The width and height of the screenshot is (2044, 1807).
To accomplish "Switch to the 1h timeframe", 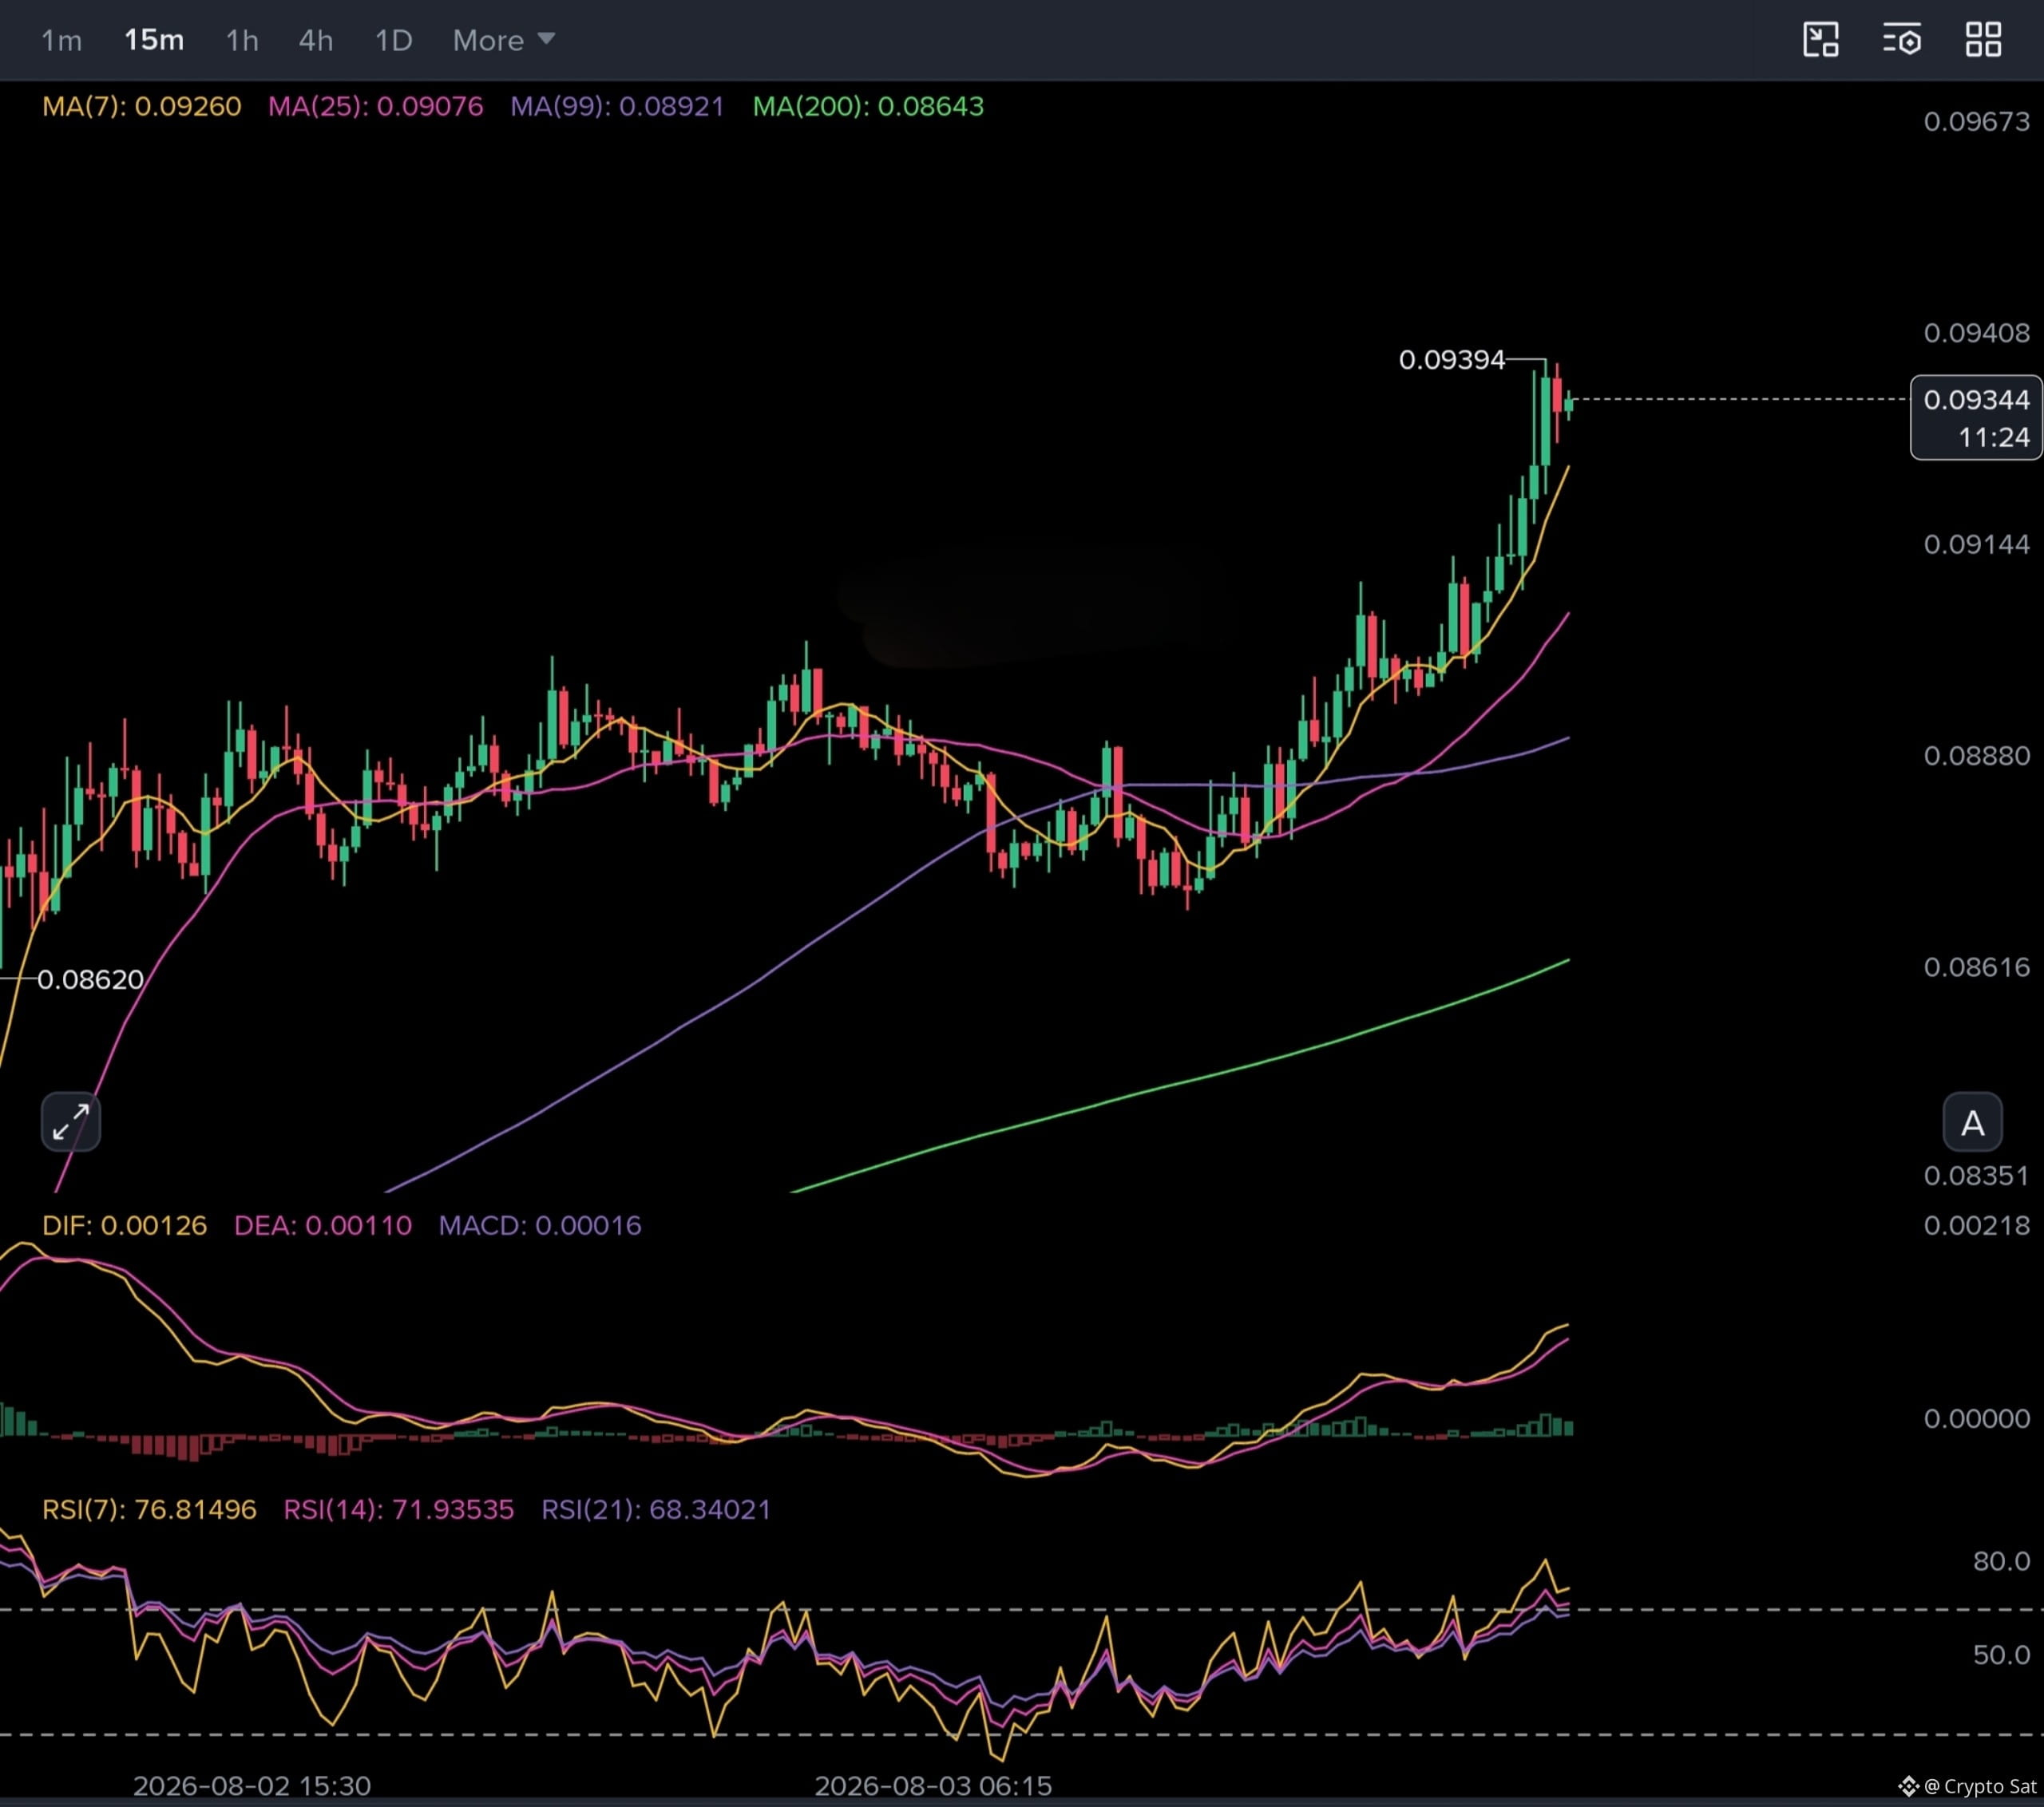I will 242,40.
